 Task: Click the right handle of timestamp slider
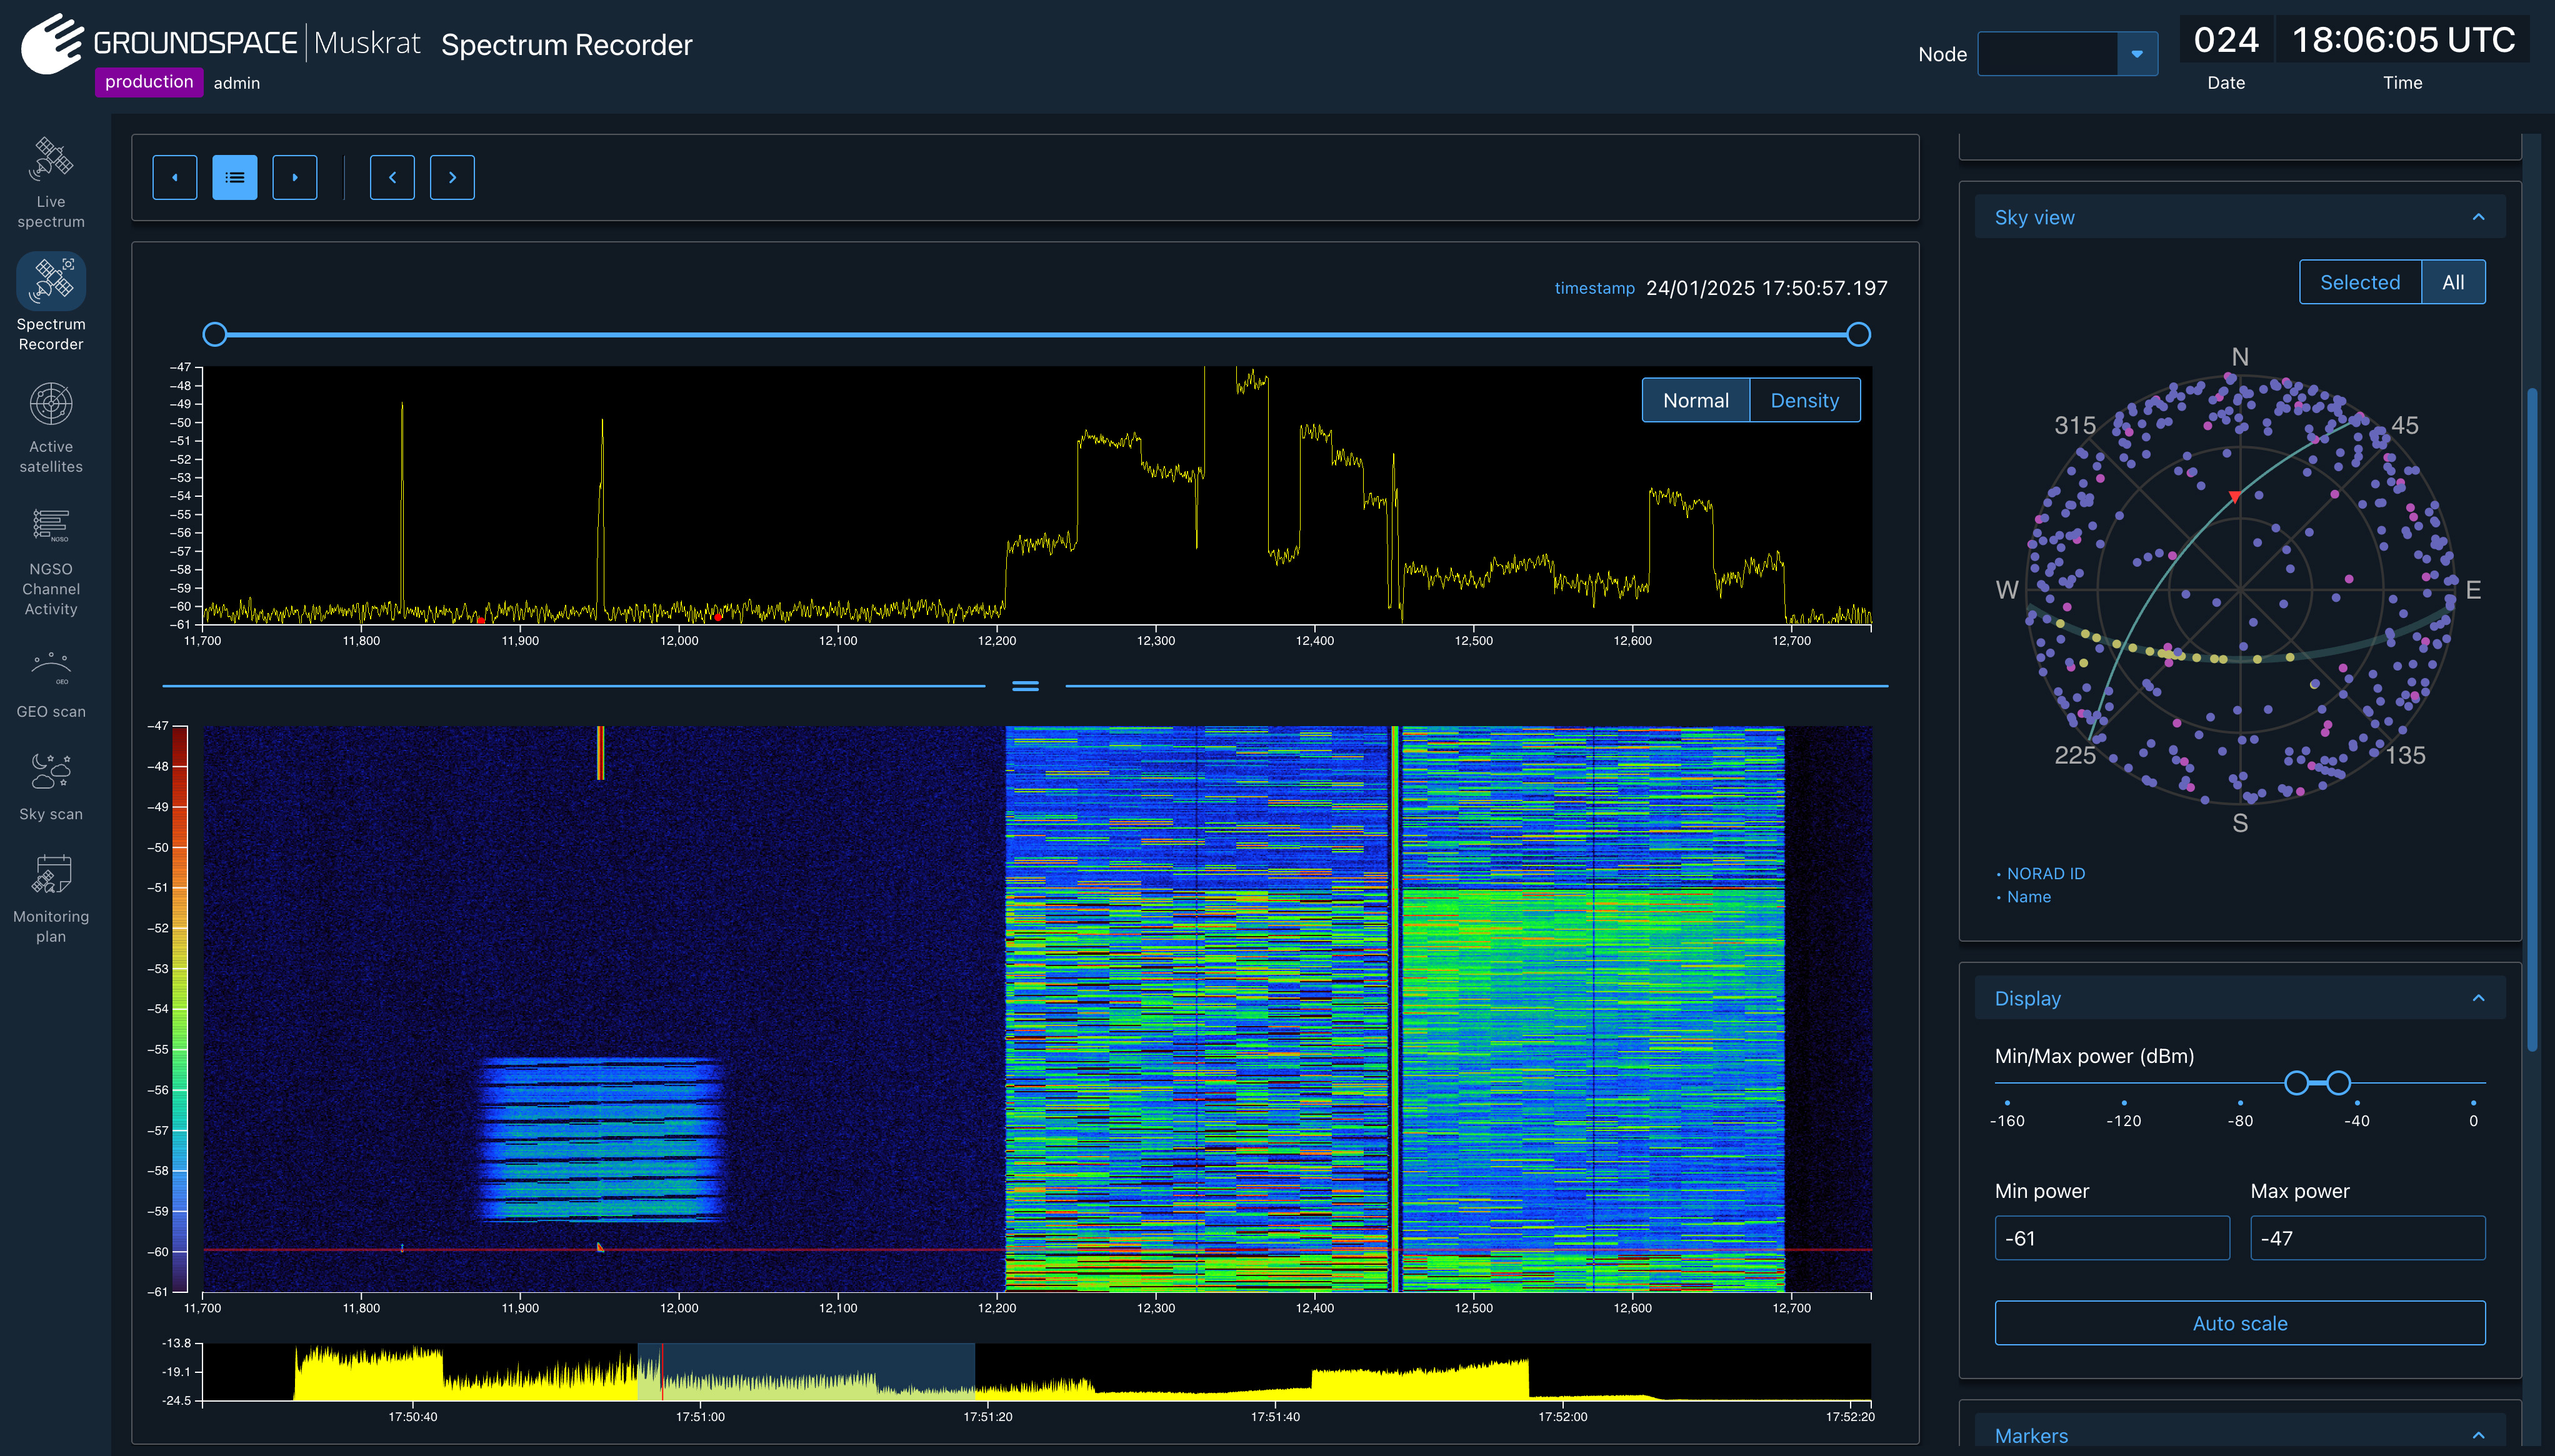[1858, 334]
